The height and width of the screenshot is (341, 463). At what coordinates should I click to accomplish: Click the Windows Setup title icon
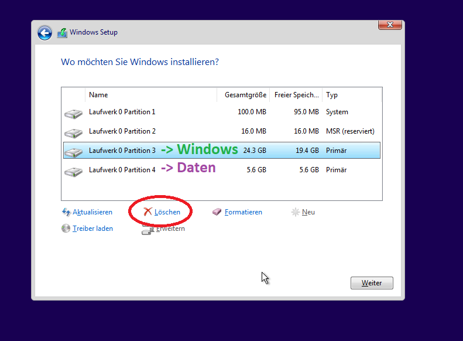coord(62,33)
